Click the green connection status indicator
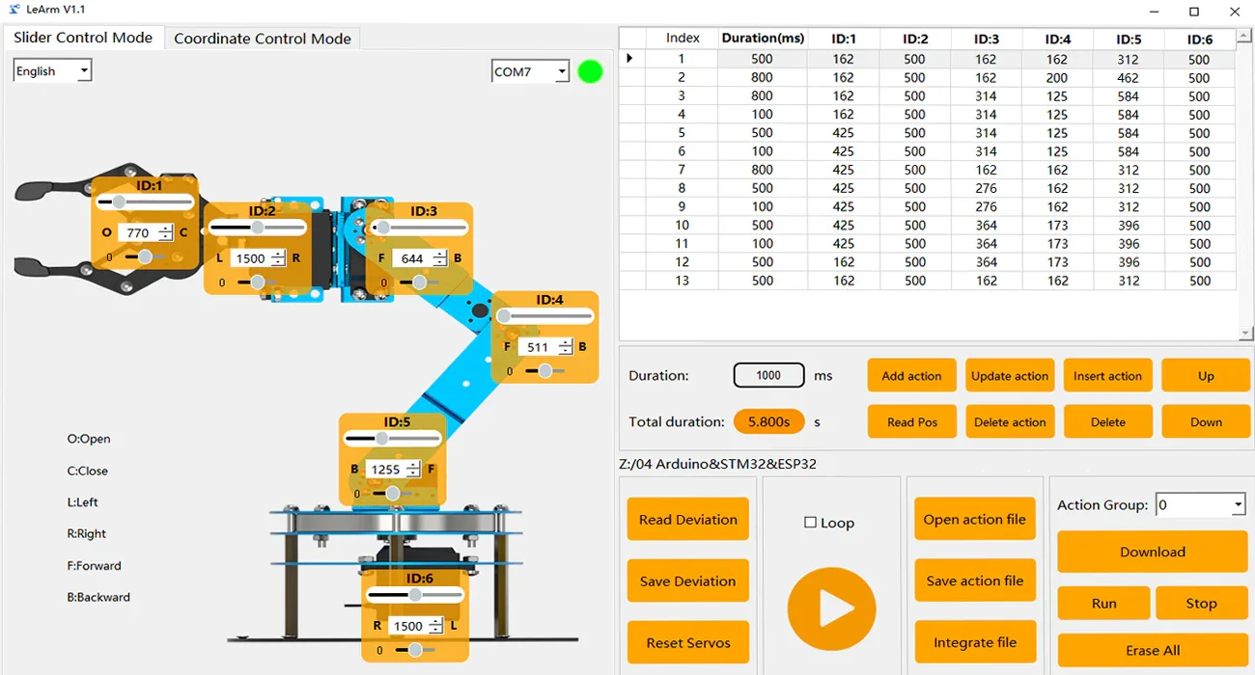 click(x=590, y=71)
